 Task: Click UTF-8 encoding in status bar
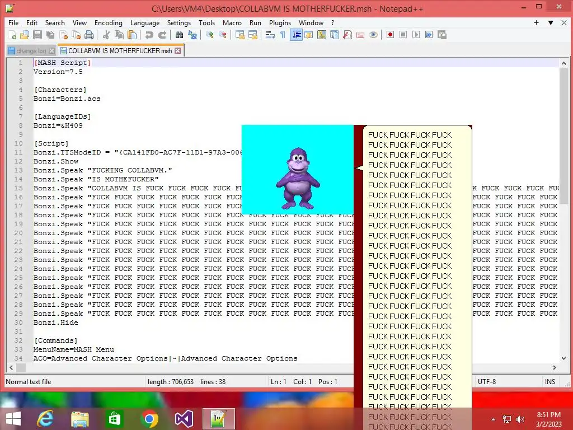pyautogui.click(x=486, y=382)
